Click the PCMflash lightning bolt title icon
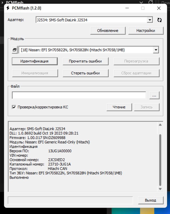This screenshot has width=170, height=214. (8, 8)
